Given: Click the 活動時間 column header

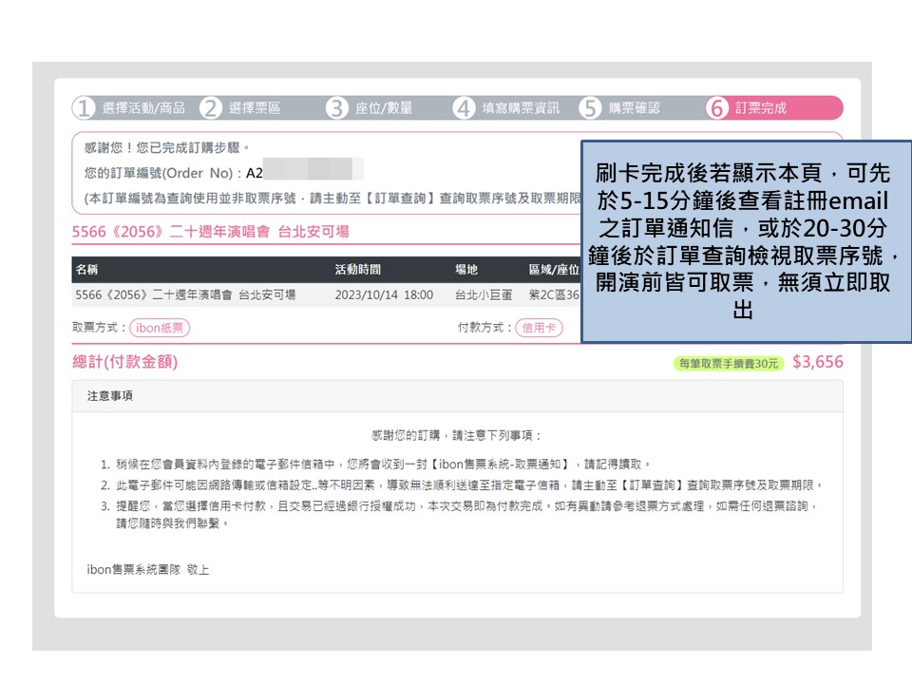Looking at the screenshot, I should coord(358,269).
